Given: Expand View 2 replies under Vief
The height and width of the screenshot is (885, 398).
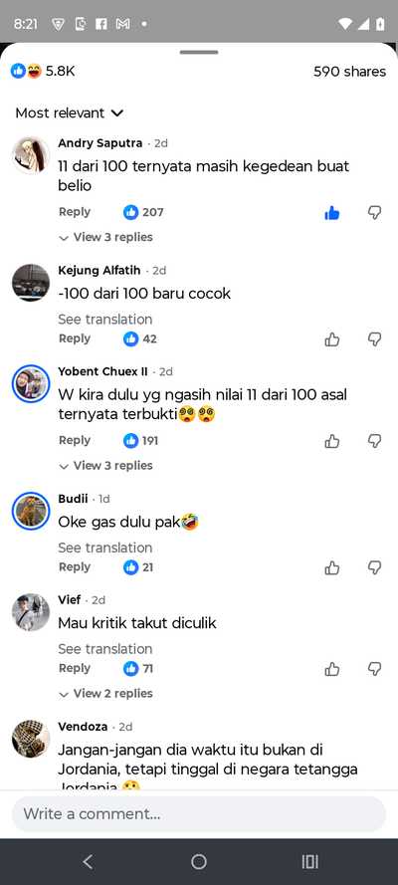Looking at the screenshot, I should pyautogui.click(x=106, y=694).
